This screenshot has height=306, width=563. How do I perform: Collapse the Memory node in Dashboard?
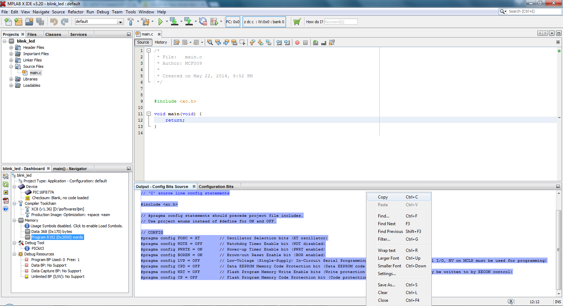(x=14, y=220)
